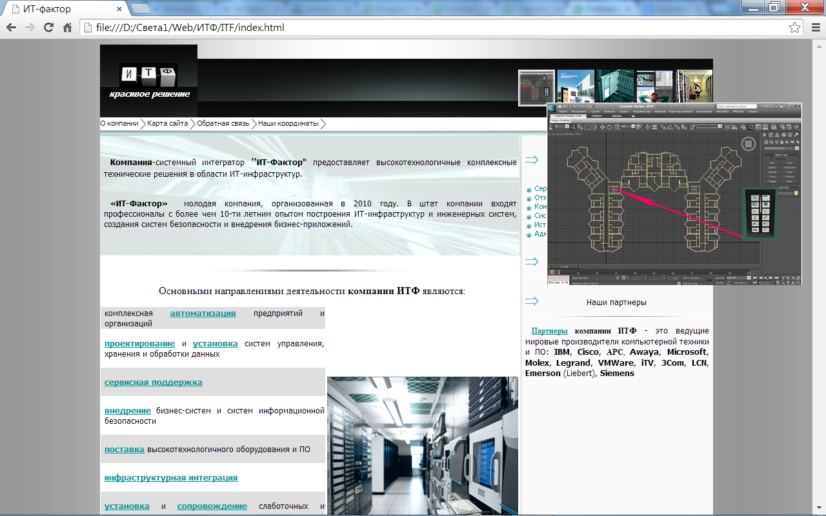The width and height of the screenshot is (826, 516).
Task: Close the ИТ-фактор tab
Action: (119, 9)
